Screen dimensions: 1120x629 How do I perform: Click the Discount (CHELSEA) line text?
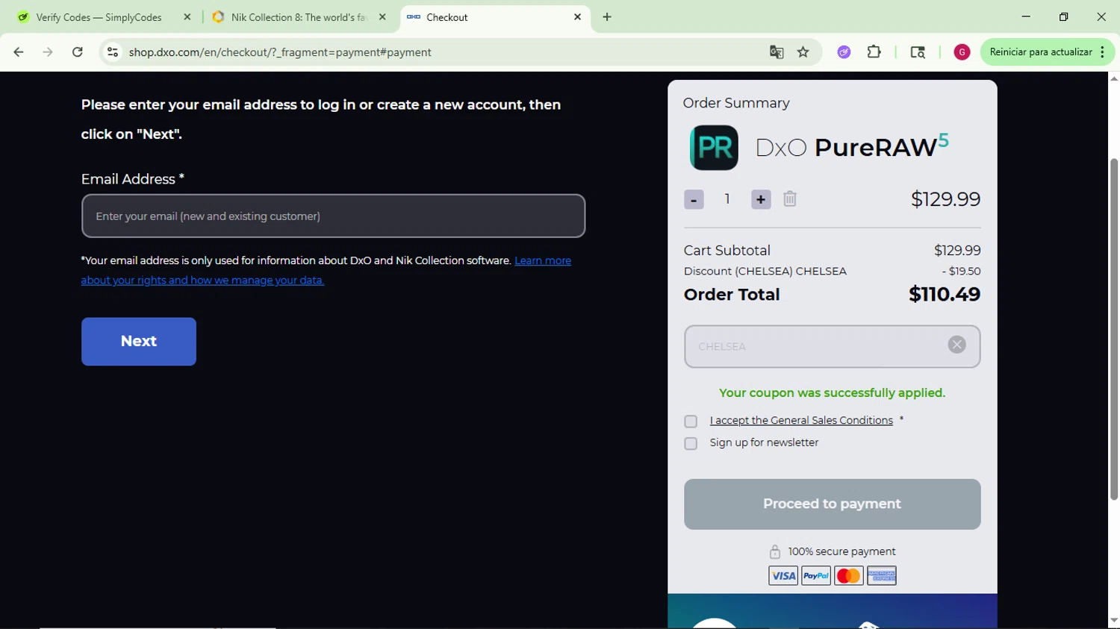point(765,272)
